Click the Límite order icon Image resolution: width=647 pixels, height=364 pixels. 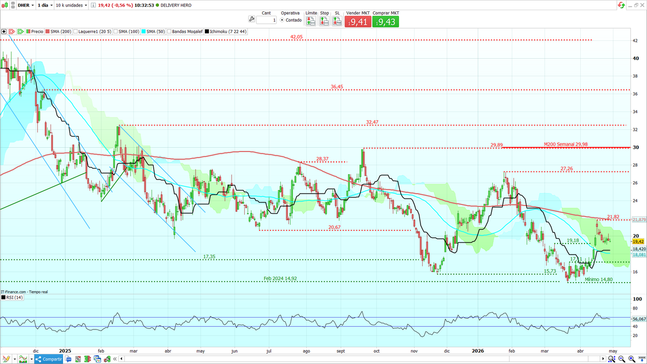[x=311, y=21]
